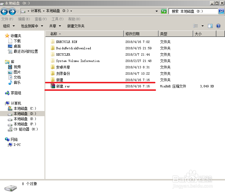Click the 2018/4/15 21:59 date cell
225x194 pixels.
coord(138,48)
